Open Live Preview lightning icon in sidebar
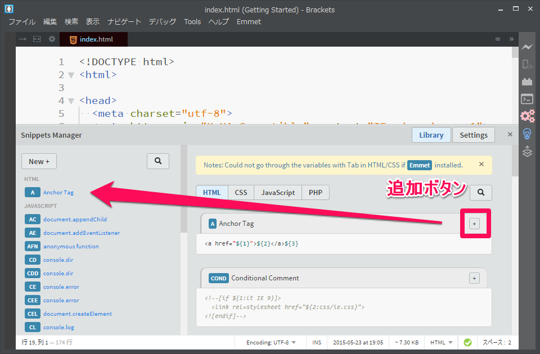540x354 pixels. coord(527,47)
